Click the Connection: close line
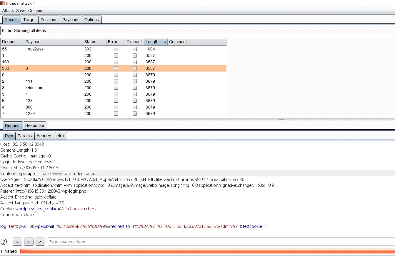The width and height of the screenshot is (395, 256). pyautogui.click(x=17, y=215)
